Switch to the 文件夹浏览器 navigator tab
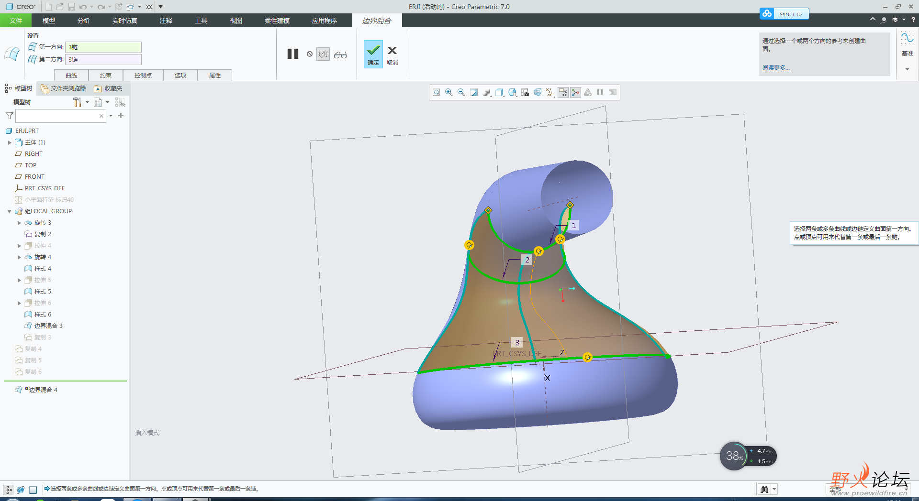919x501 pixels. click(x=63, y=88)
